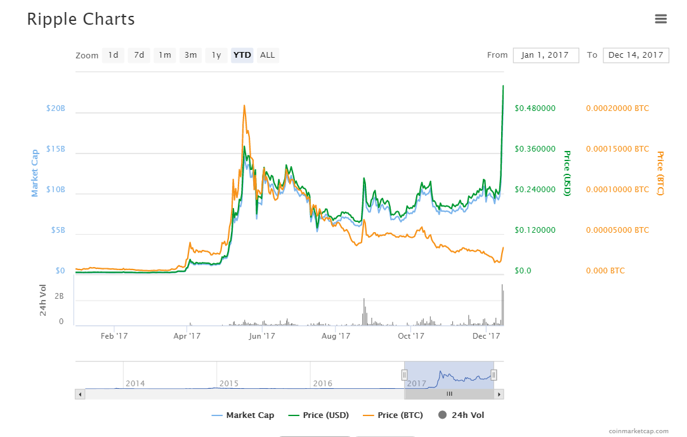This screenshot has width=687, height=437.
Task: Click the right scroll arrow below the navigator
Action: [x=498, y=394]
